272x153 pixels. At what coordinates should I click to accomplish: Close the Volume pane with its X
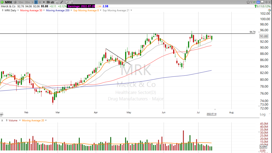(2, 120)
